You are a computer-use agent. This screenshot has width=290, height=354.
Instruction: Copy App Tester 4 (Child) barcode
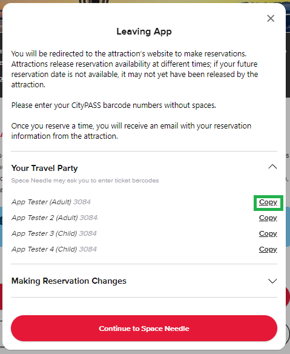click(268, 250)
